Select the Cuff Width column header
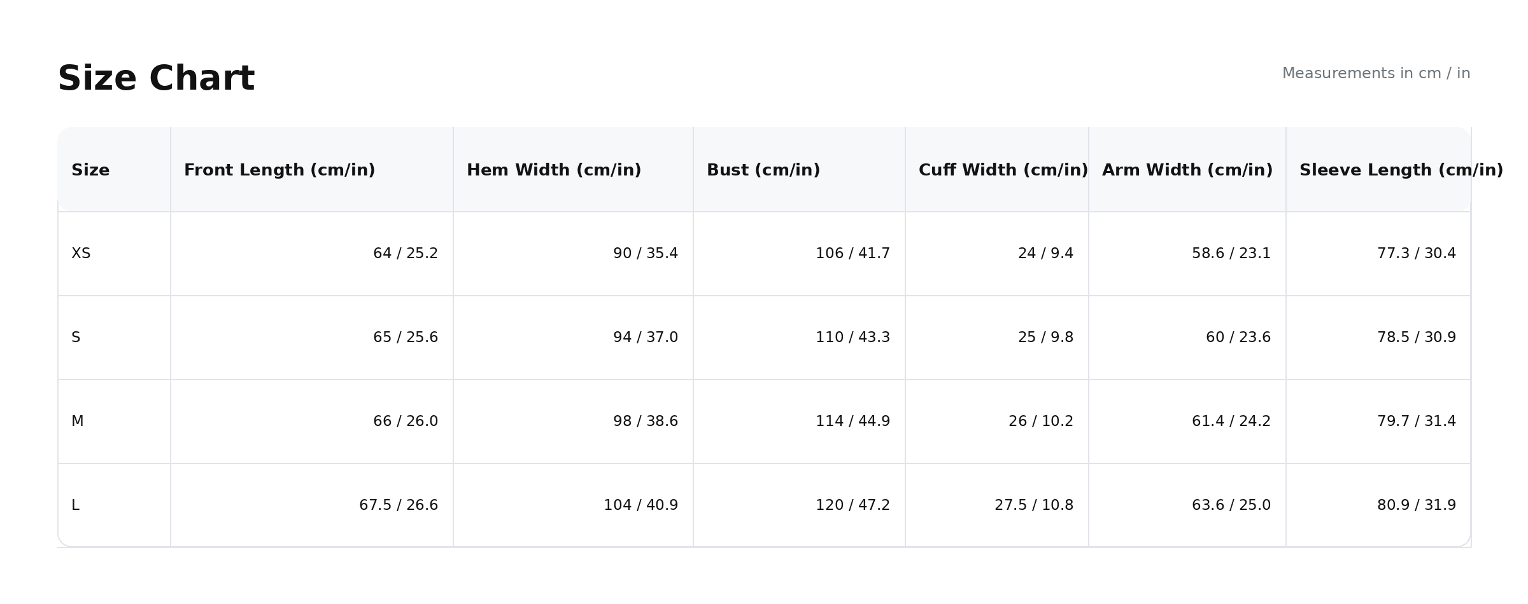Image resolution: width=1528 pixels, height=604 pixels. pyautogui.click(x=1003, y=170)
